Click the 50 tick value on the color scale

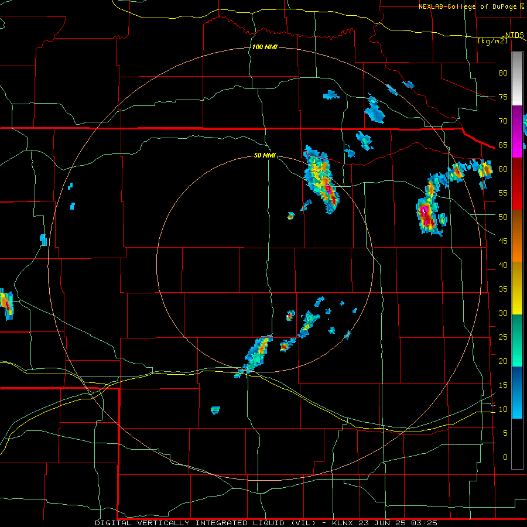(503, 217)
